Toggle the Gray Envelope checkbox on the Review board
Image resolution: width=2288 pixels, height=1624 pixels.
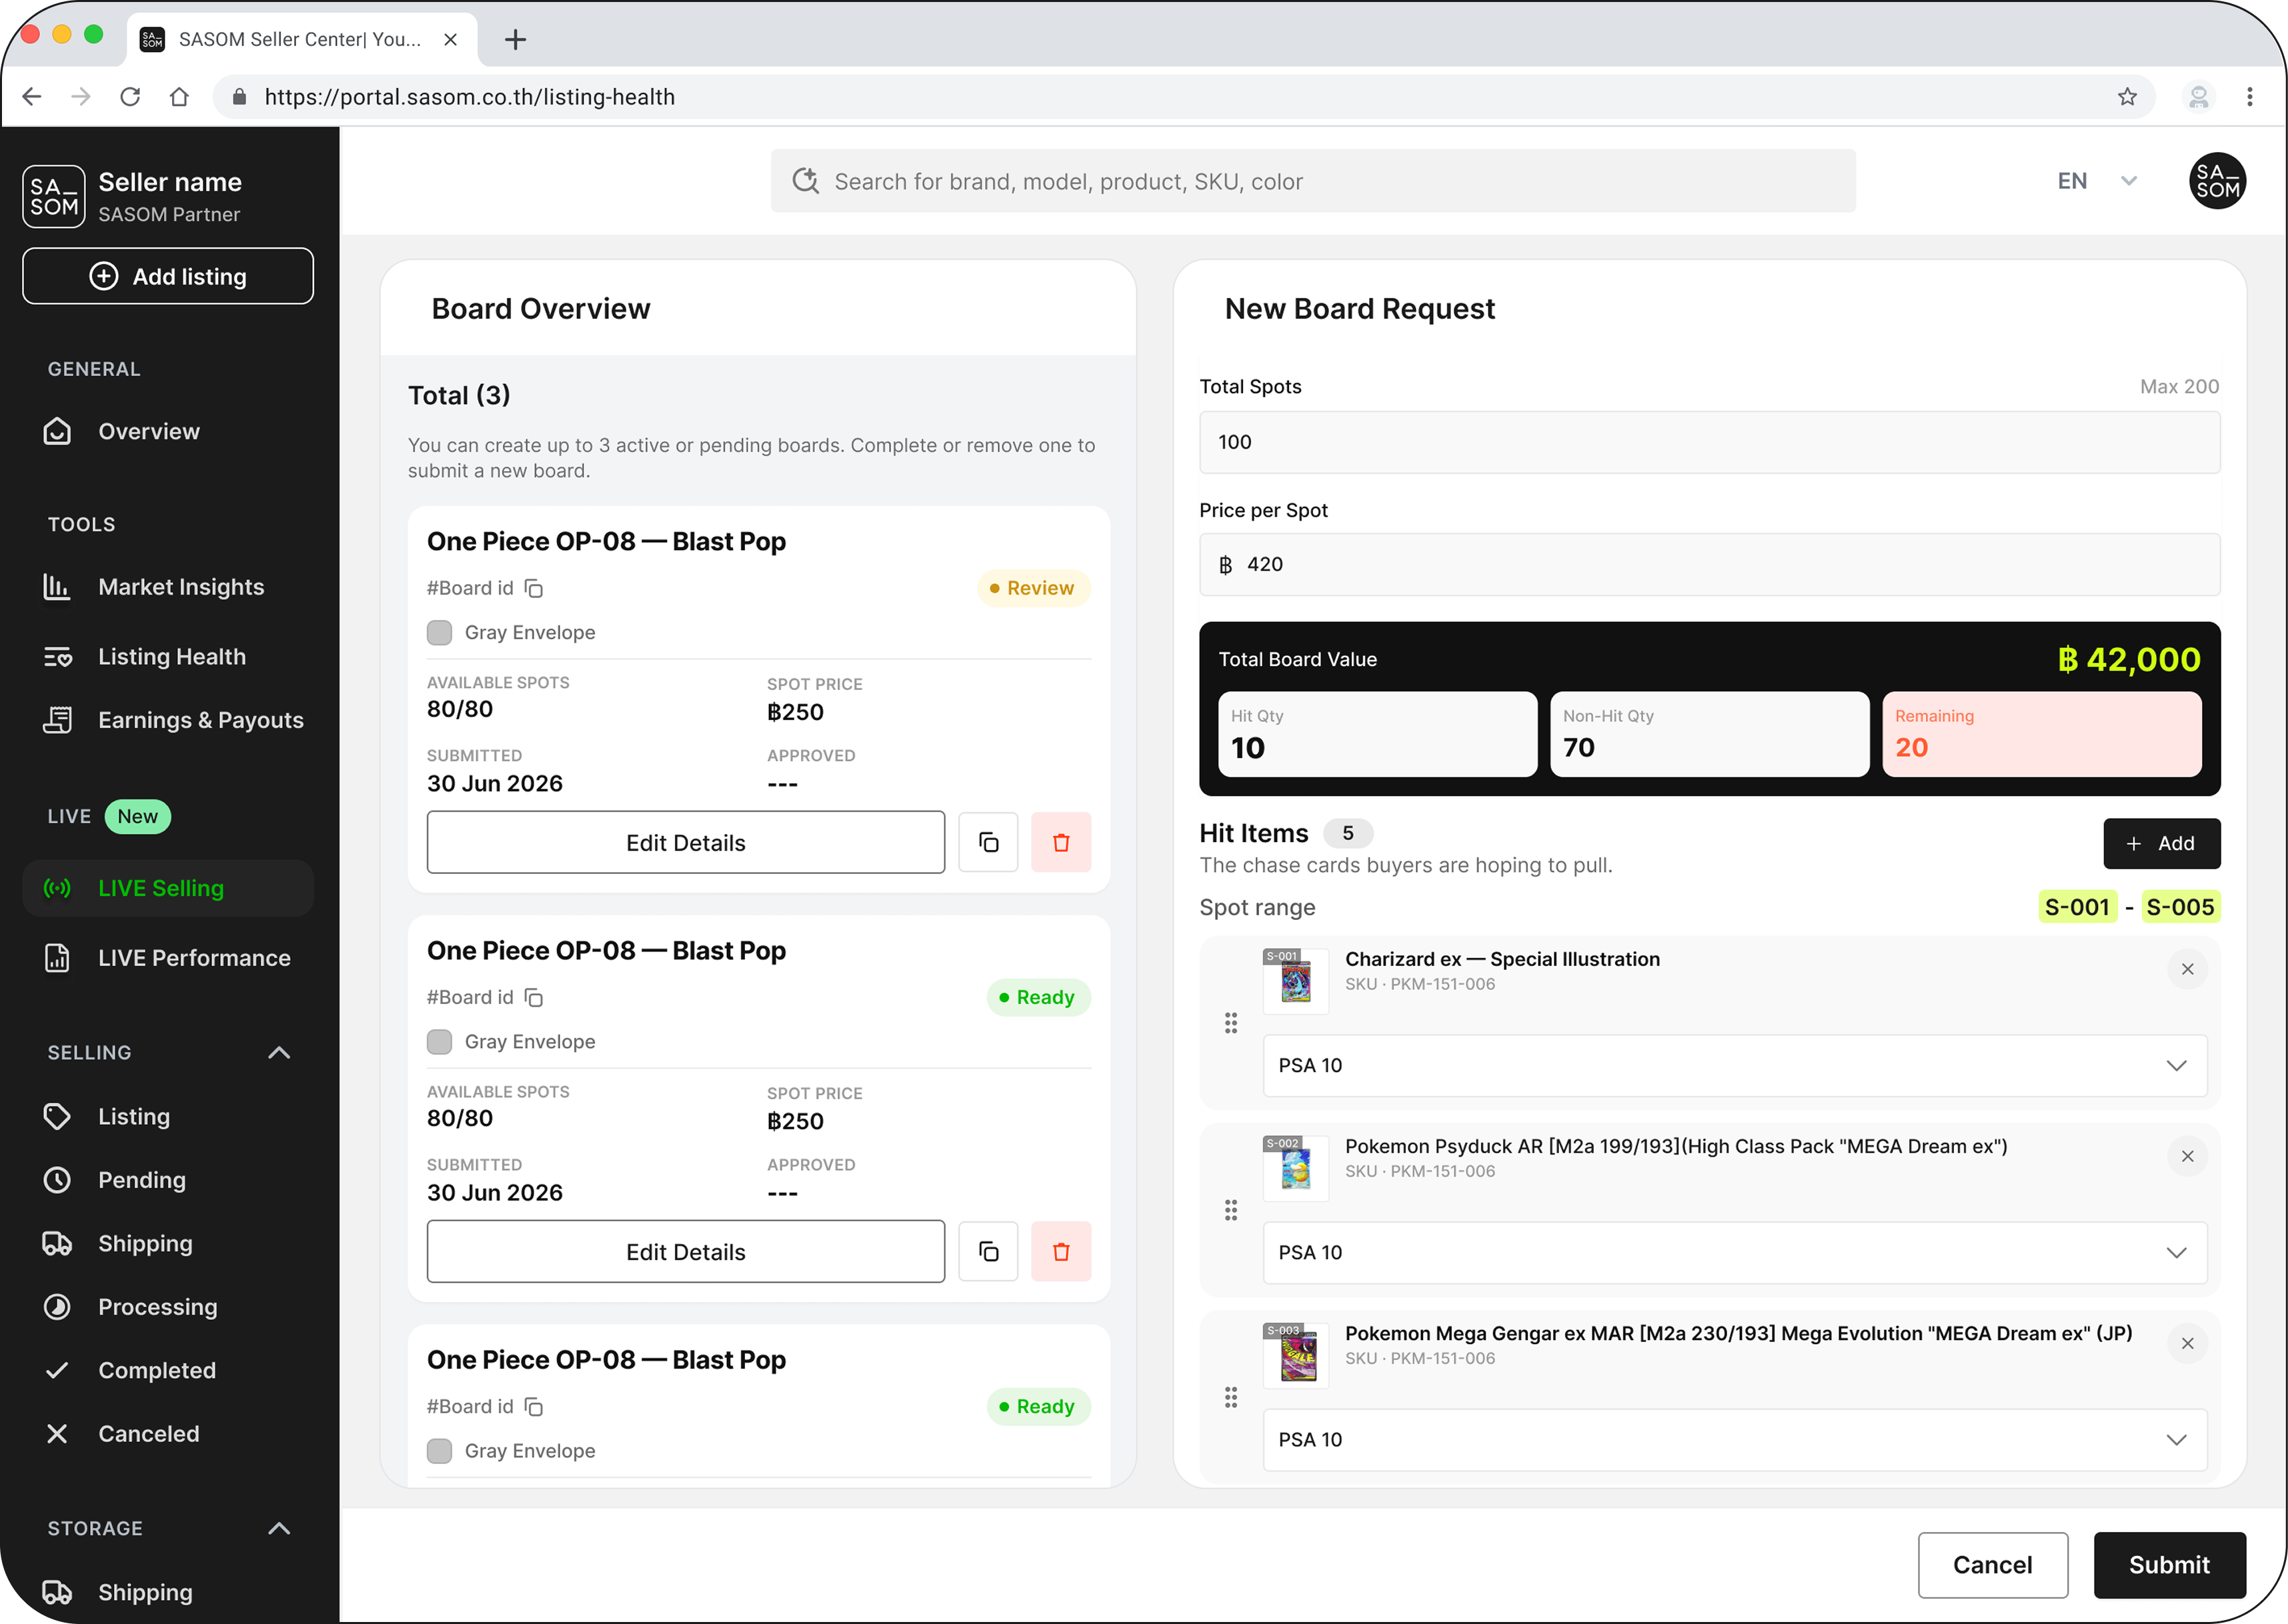coord(439,632)
